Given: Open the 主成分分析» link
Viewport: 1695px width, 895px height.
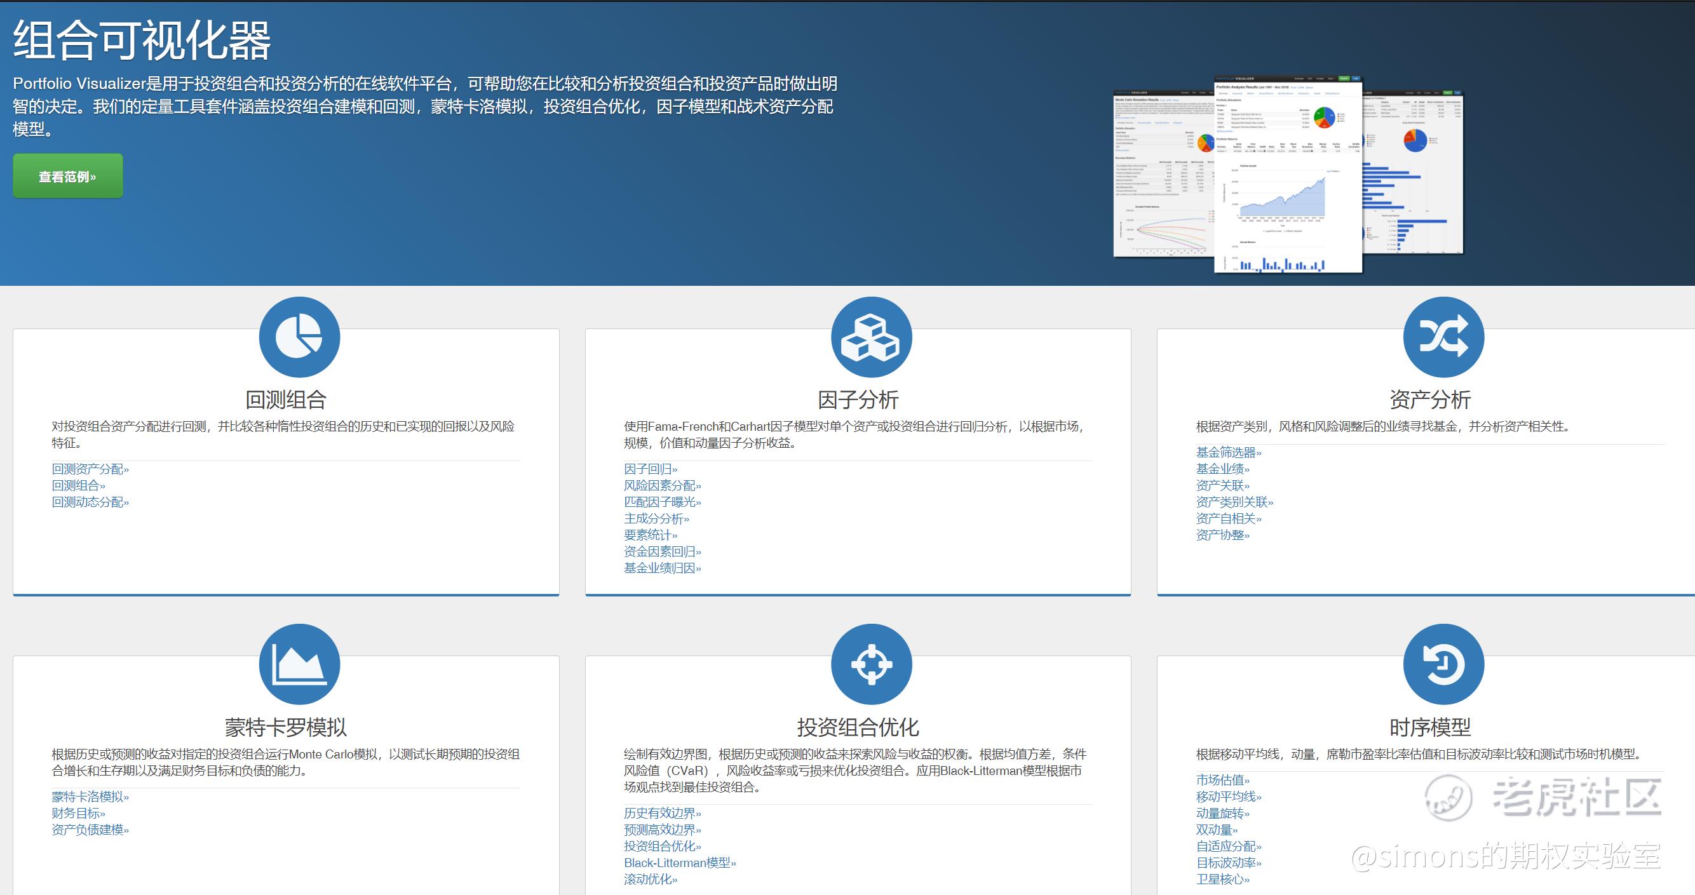Looking at the screenshot, I should point(657,518).
